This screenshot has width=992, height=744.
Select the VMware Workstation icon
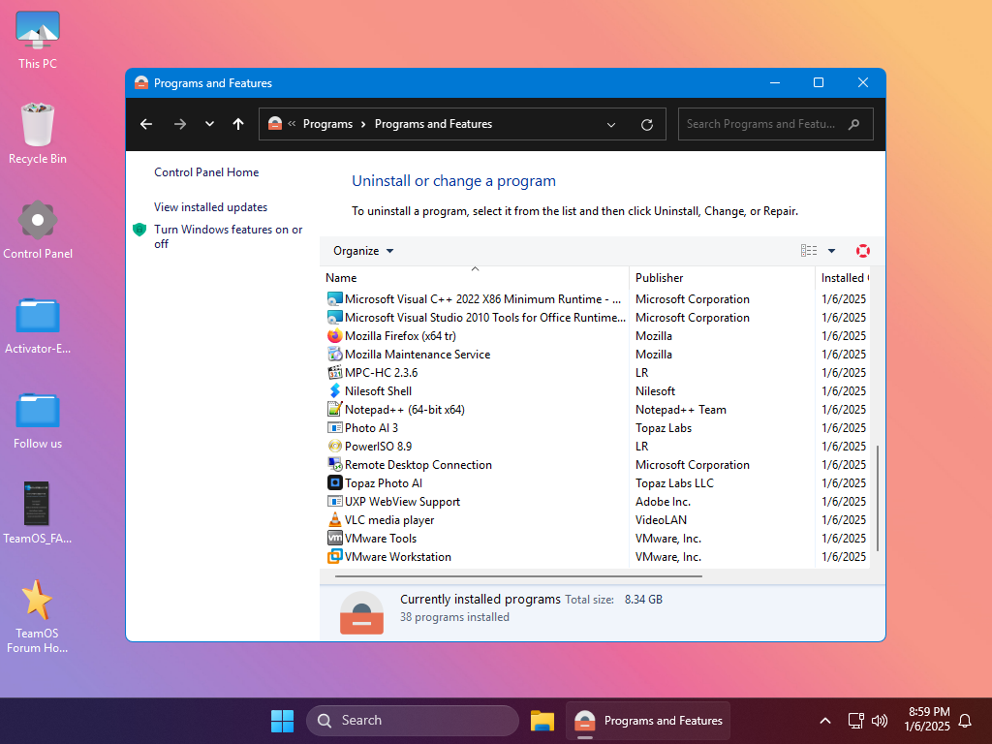click(334, 557)
